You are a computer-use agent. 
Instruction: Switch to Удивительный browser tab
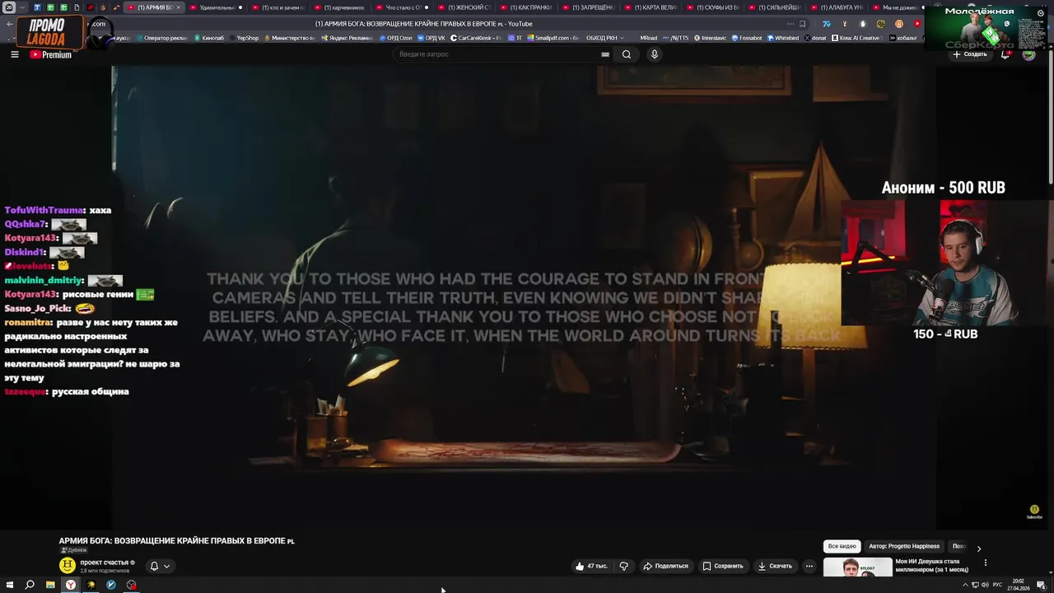217,7
